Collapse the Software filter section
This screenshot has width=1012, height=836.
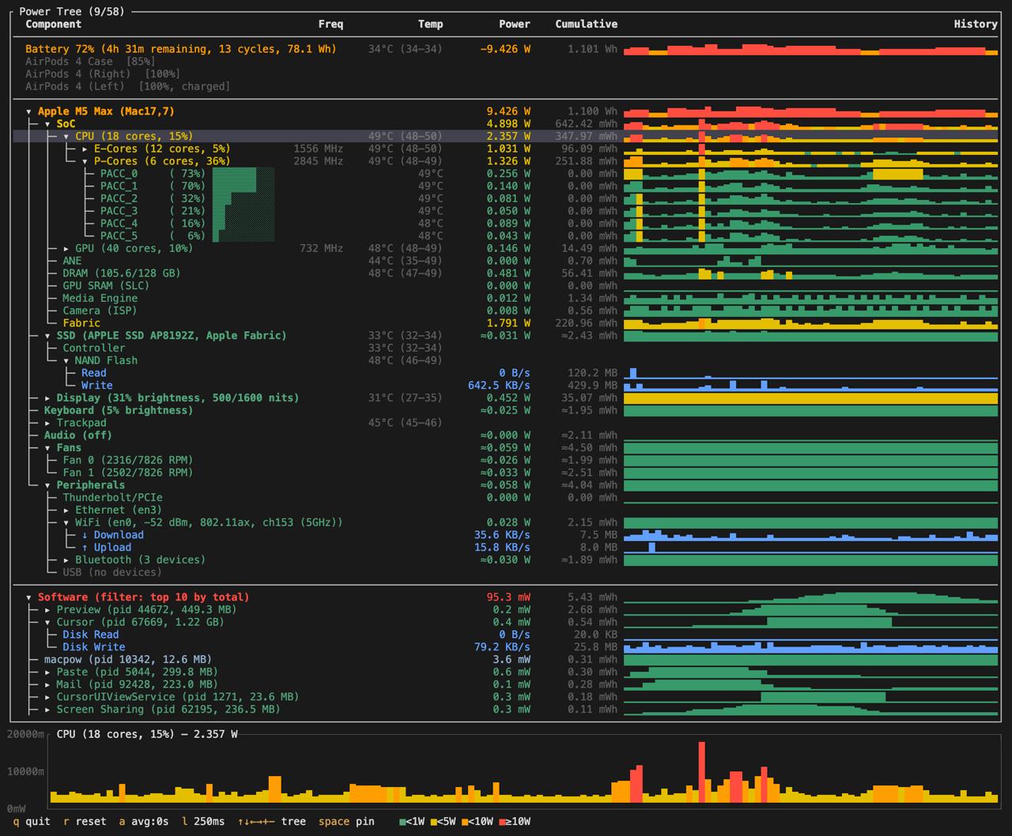(x=29, y=597)
